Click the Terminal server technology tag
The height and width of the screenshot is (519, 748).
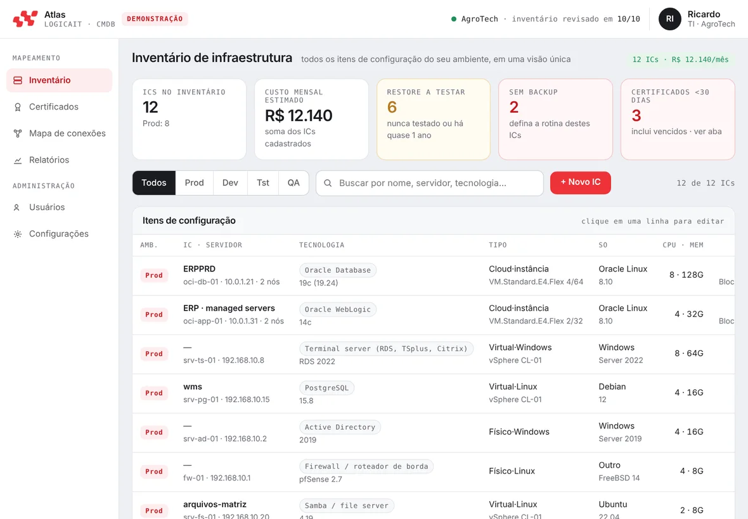387,349
